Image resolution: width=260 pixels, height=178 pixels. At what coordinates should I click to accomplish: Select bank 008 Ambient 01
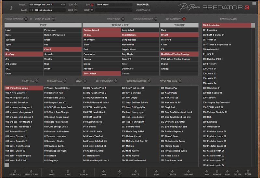point(227,49)
